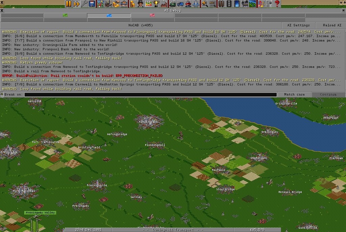Zoom in with magnifier plus icon
This screenshot has height=232, width=346.
click(x=204, y=4)
